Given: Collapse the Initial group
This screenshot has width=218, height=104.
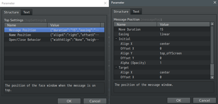Looking at the screenshot, I should coord(116,39).
